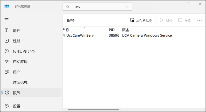Click the Run new task (运行新任务) icon

(x=132, y=20)
